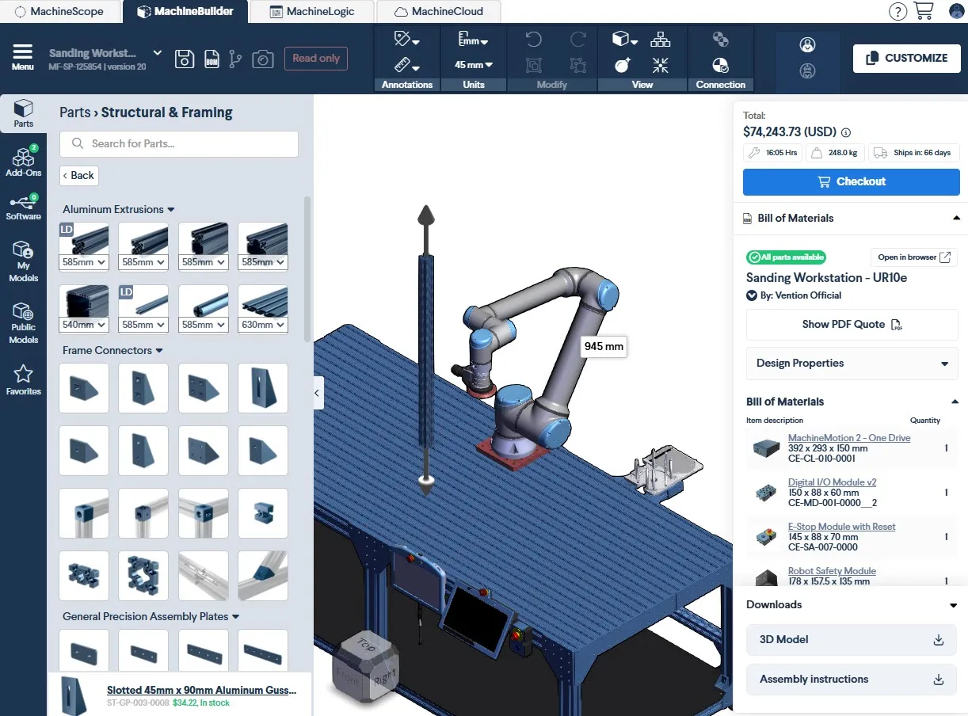The height and width of the screenshot is (716, 968).
Task: Click the version branch icon
Action: click(x=235, y=59)
